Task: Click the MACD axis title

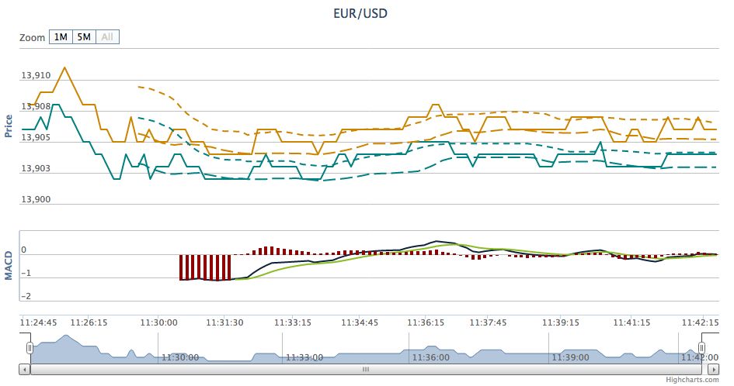Action: [x=8, y=266]
